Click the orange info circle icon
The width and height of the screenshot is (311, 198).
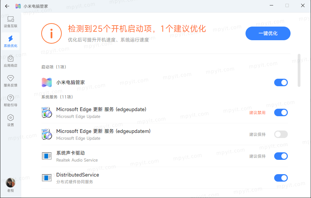click(x=51, y=33)
